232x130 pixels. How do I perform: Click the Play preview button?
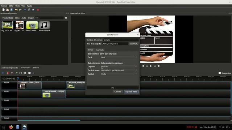coord(151,66)
